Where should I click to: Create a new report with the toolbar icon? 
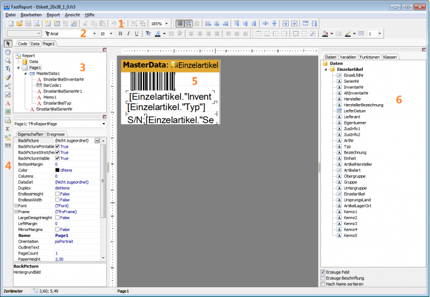(x=11, y=24)
